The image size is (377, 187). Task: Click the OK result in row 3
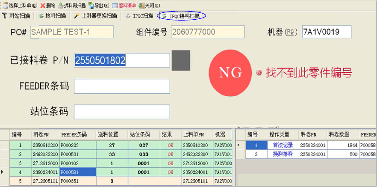pos(171,163)
